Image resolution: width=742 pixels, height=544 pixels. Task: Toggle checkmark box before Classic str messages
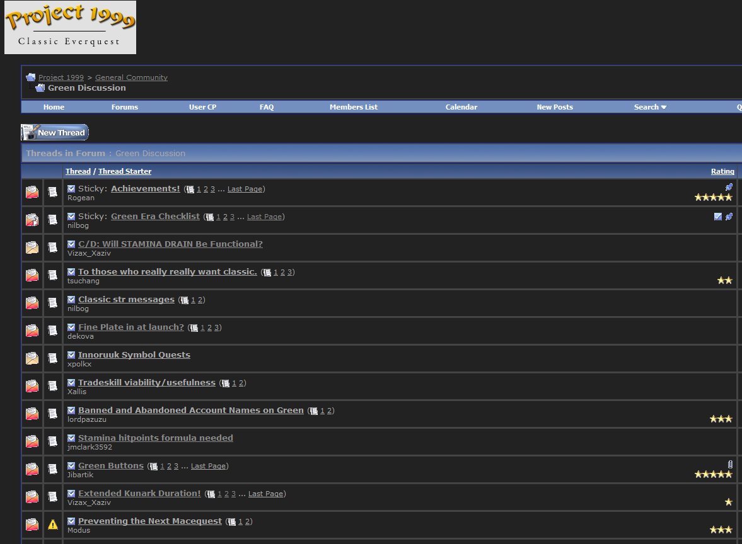click(71, 300)
